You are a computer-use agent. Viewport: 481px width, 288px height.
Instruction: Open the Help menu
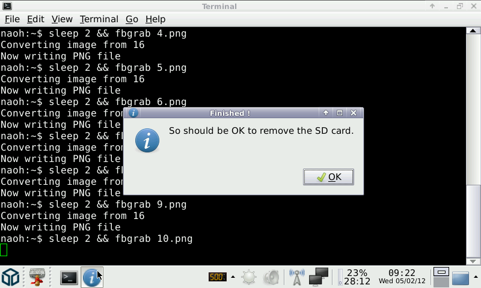[x=156, y=19]
